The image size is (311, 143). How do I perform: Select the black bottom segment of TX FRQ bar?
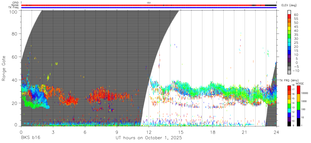(x=289, y=124)
